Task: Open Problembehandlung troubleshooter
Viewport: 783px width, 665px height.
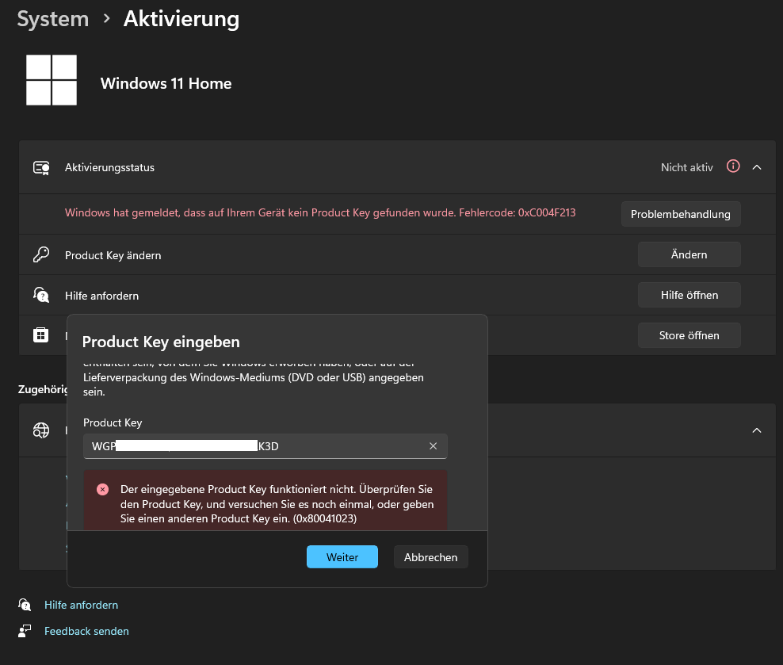Action: click(x=680, y=214)
